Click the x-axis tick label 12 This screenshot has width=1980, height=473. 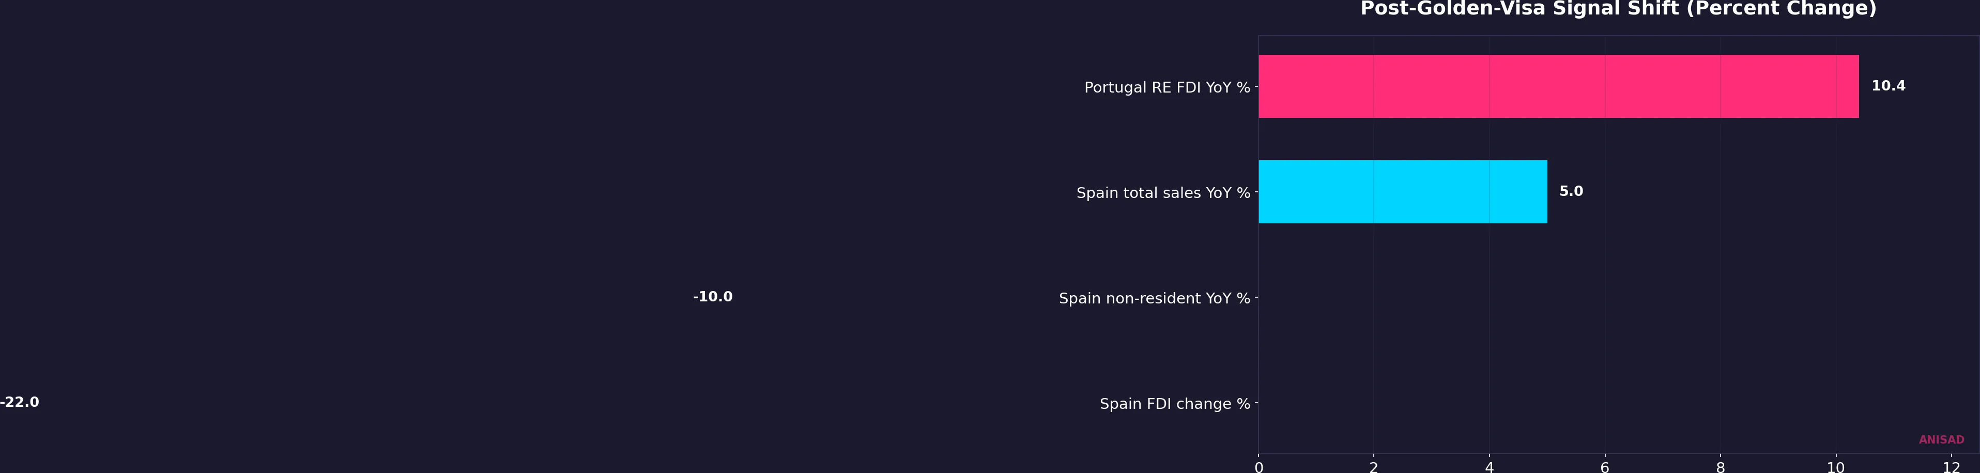(1951, 467)
